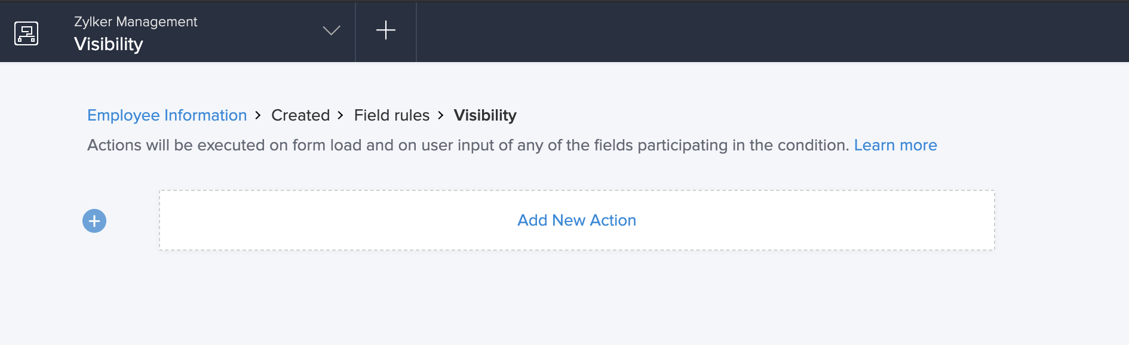
Task: Select the Created breadcrumb item
Action: (300, 115)
